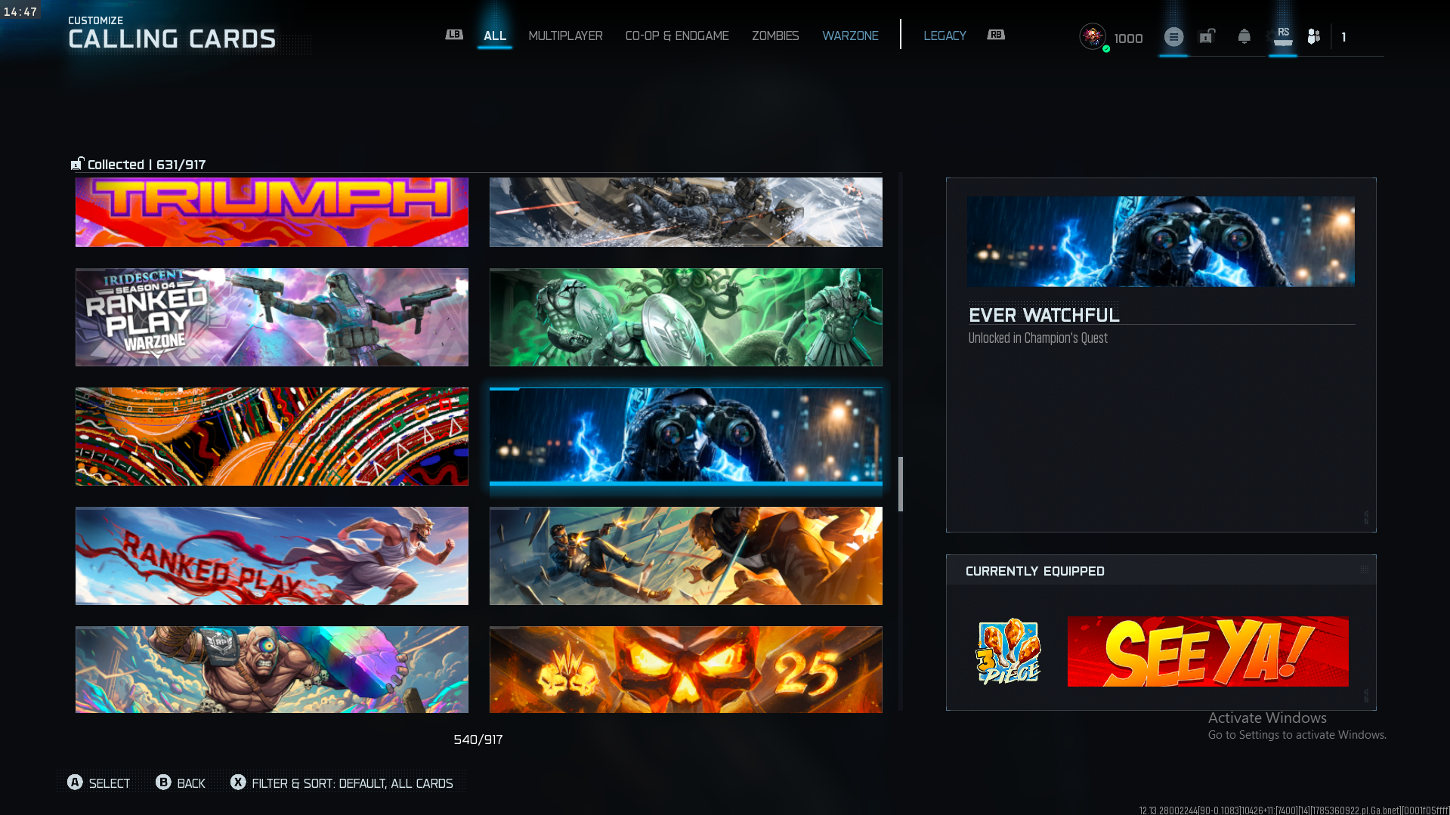Open the LEGACY tab
Viewport: 1450px width, 815px height.
pyautogui.click(x=945, y=36)
